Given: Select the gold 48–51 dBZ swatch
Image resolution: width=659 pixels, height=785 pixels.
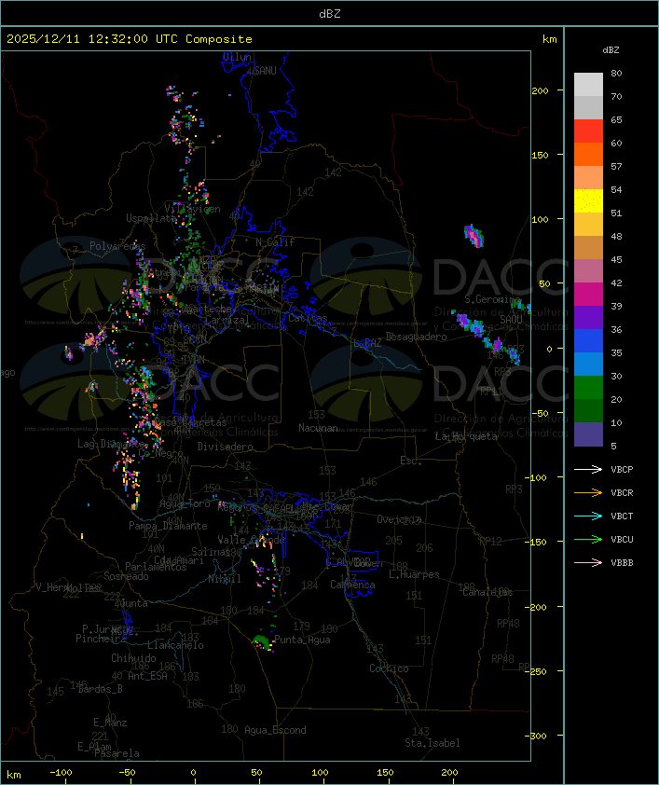Looking at the screenshot, I should (588, 225).
